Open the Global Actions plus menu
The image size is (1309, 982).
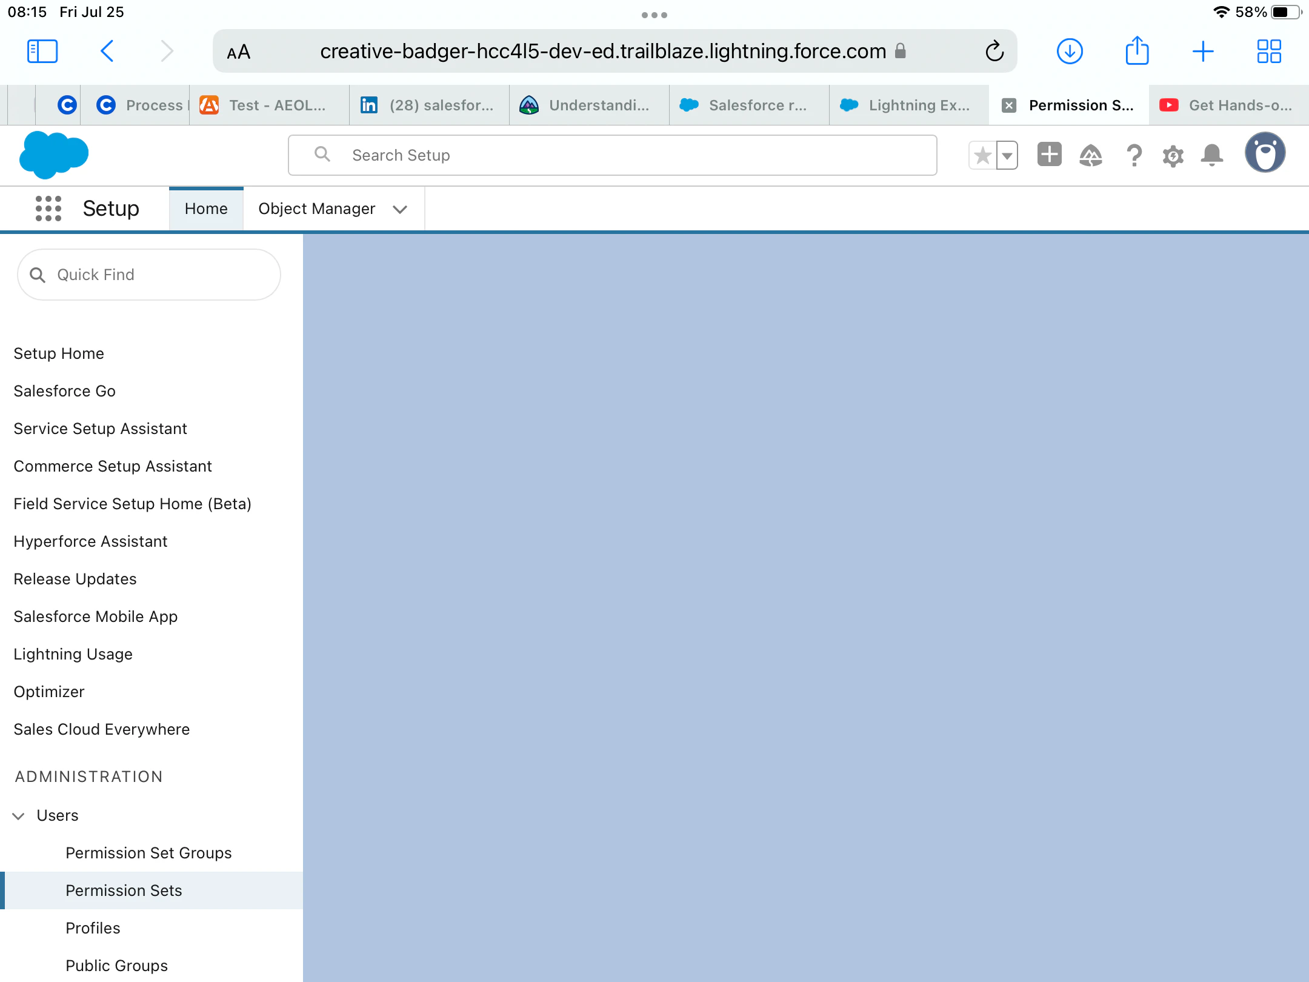coord(1049,155)
